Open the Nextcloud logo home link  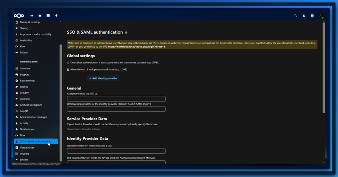coord(19,16)
